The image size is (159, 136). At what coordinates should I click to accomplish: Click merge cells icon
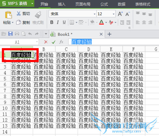[x=81, y=23]
